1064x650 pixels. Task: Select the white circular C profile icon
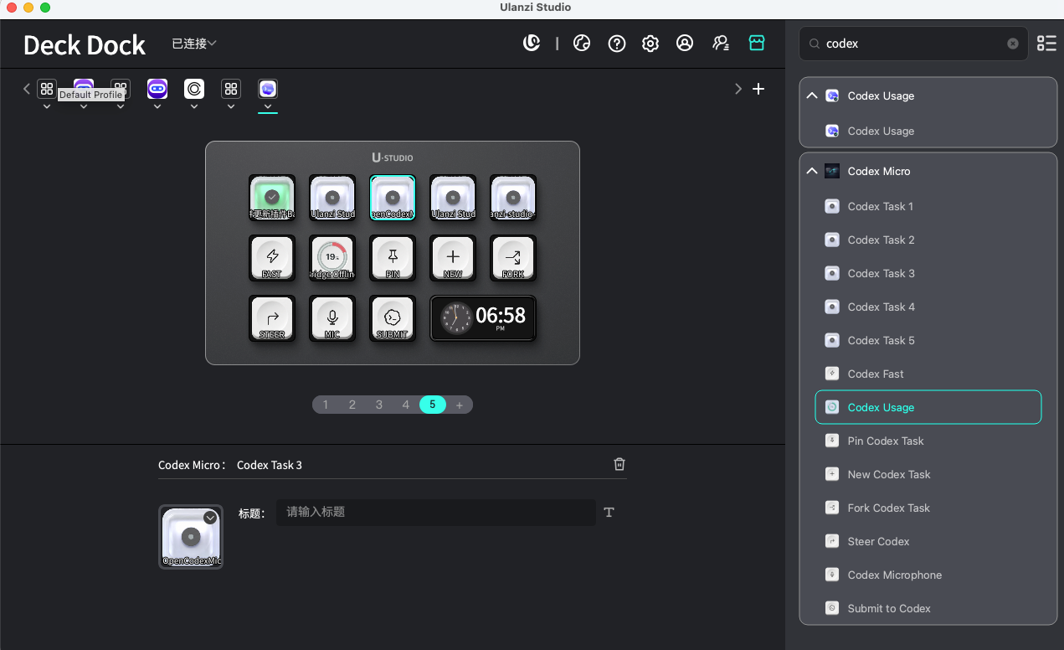click(x=194, y=89)
